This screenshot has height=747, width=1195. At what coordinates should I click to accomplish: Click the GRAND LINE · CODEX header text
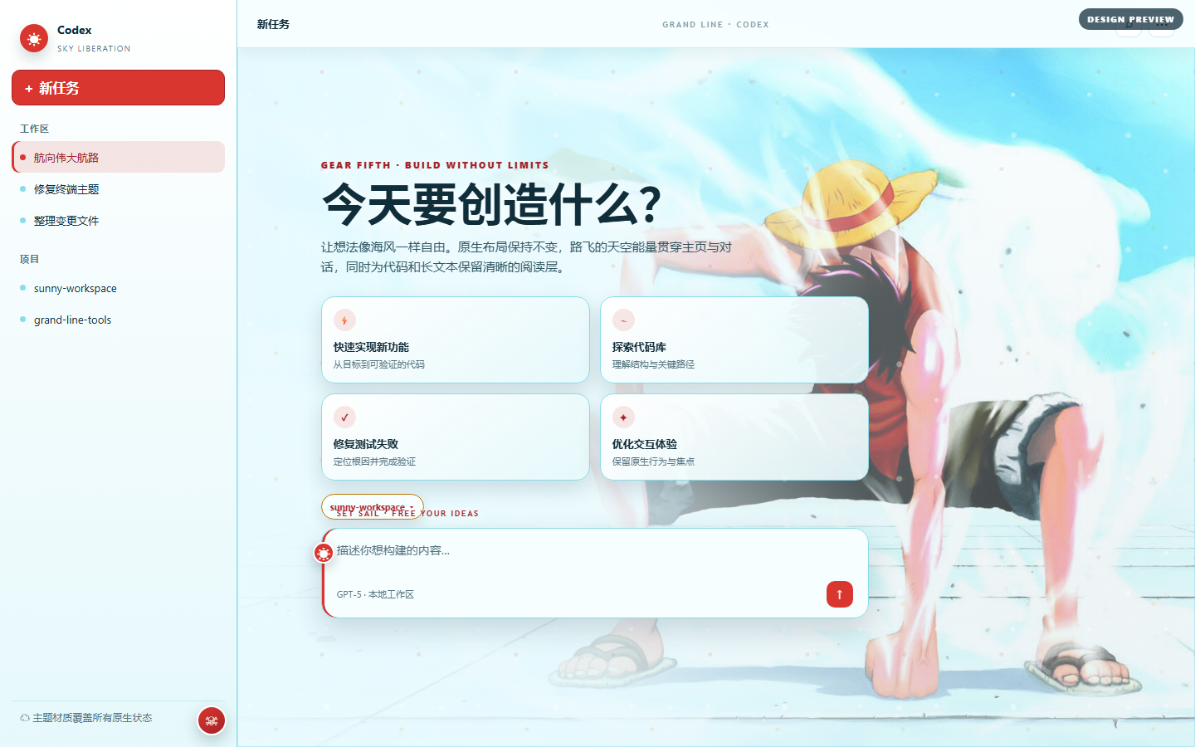(x=715, y=25)
